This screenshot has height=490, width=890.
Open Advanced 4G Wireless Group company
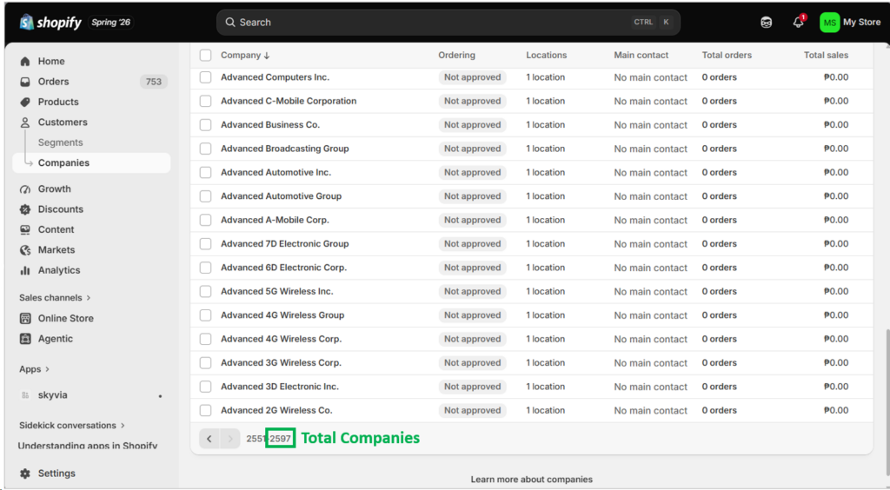(282, 315)
